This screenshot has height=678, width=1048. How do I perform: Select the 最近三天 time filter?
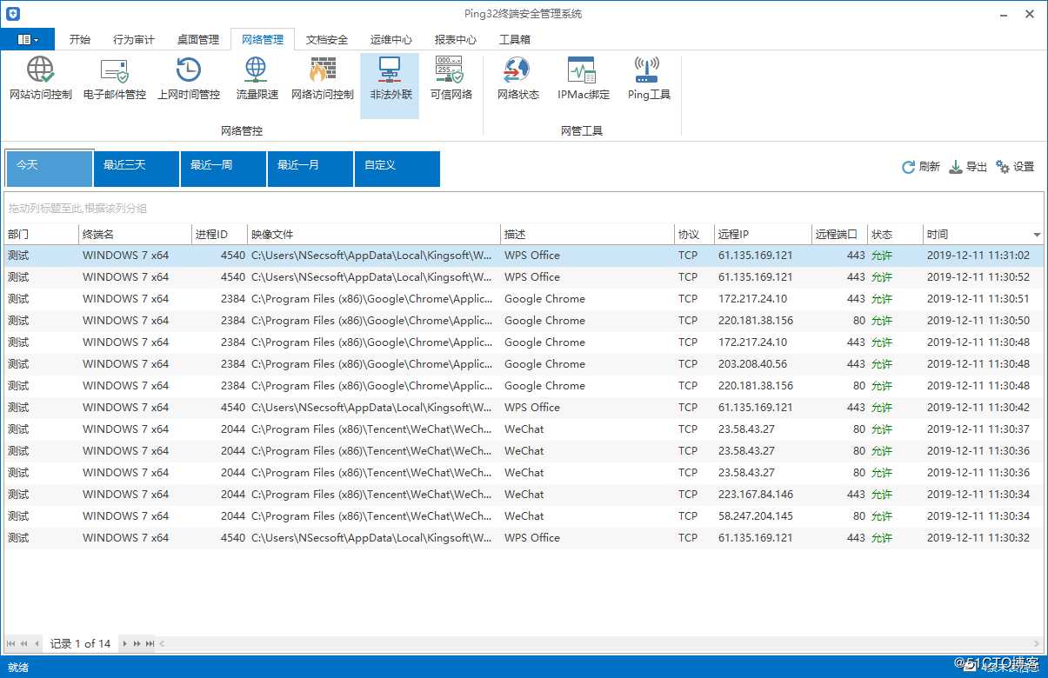coord(137,169)
